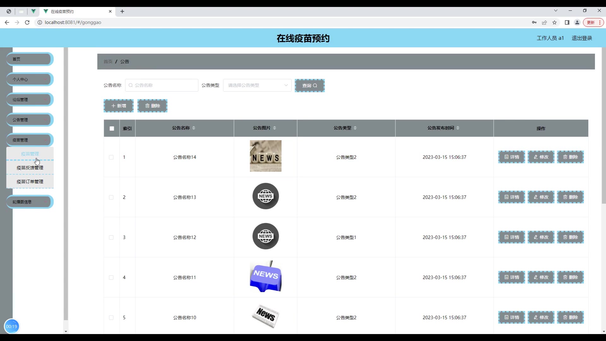Sort table by 公告图片 column arrows
The height and width of the screenshot is (341, 606).
(x=275, y=128)
